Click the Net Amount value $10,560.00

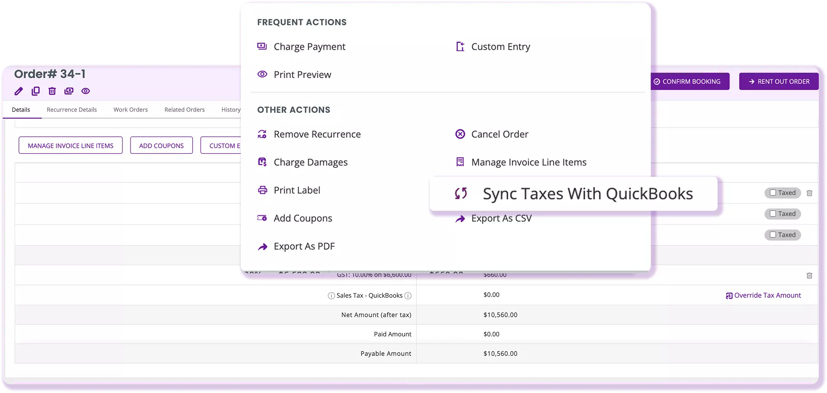point(500,315)
